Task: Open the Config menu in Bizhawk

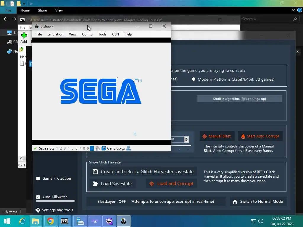Action: 87,34
